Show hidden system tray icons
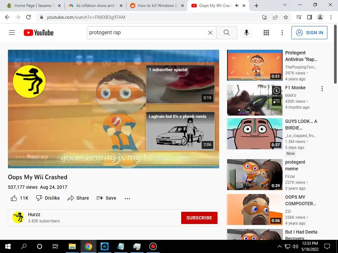 279,246
